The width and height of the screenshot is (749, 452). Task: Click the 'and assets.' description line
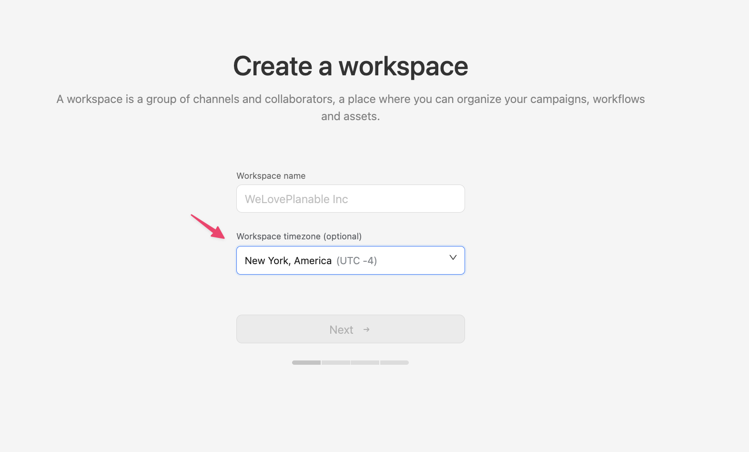[x=350, y=116]
